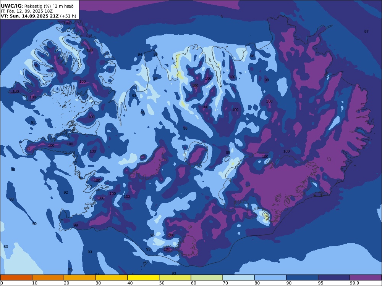Viewport: 382px width, 286px height.
Task: Click the 'IT: Fös. 12. 09. 2025 18Z' line
Action: pos(27,11)
